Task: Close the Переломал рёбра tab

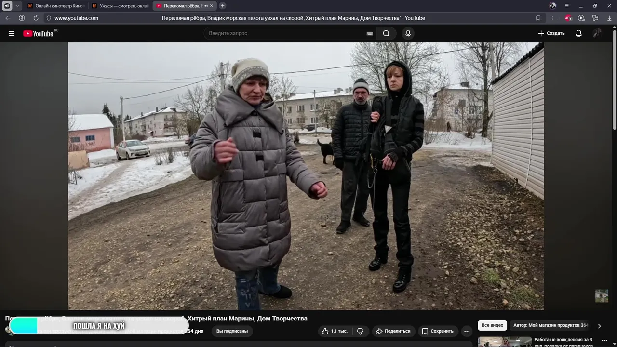Action: 212,6
